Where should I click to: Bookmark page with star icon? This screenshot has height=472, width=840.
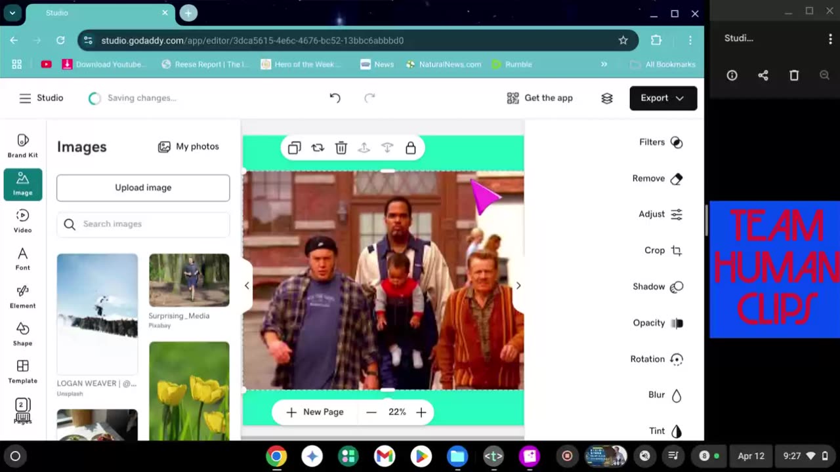click(x=623, y=41)
